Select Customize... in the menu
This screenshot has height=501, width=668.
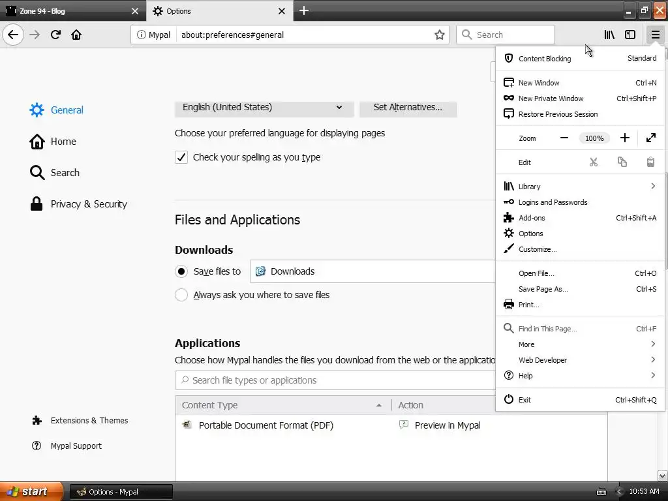(580, 249)
